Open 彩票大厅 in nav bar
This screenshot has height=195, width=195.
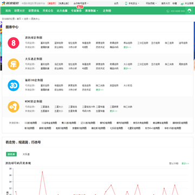click(19, 11)
